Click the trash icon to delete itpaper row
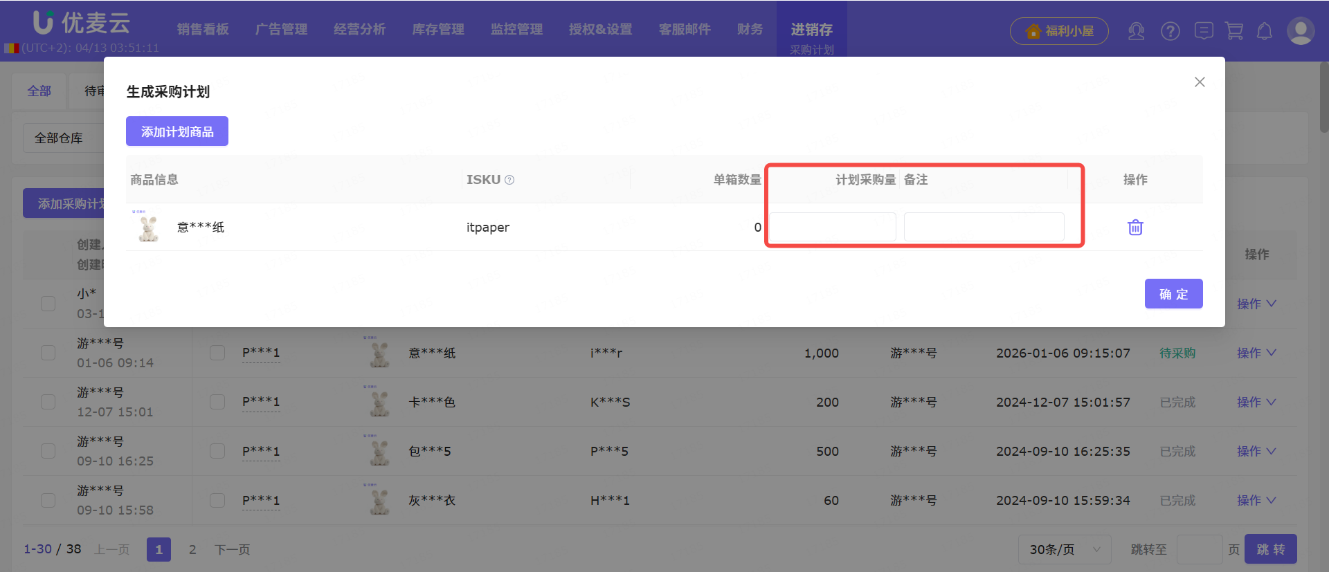1329x572 pixels. (1135, 228)
